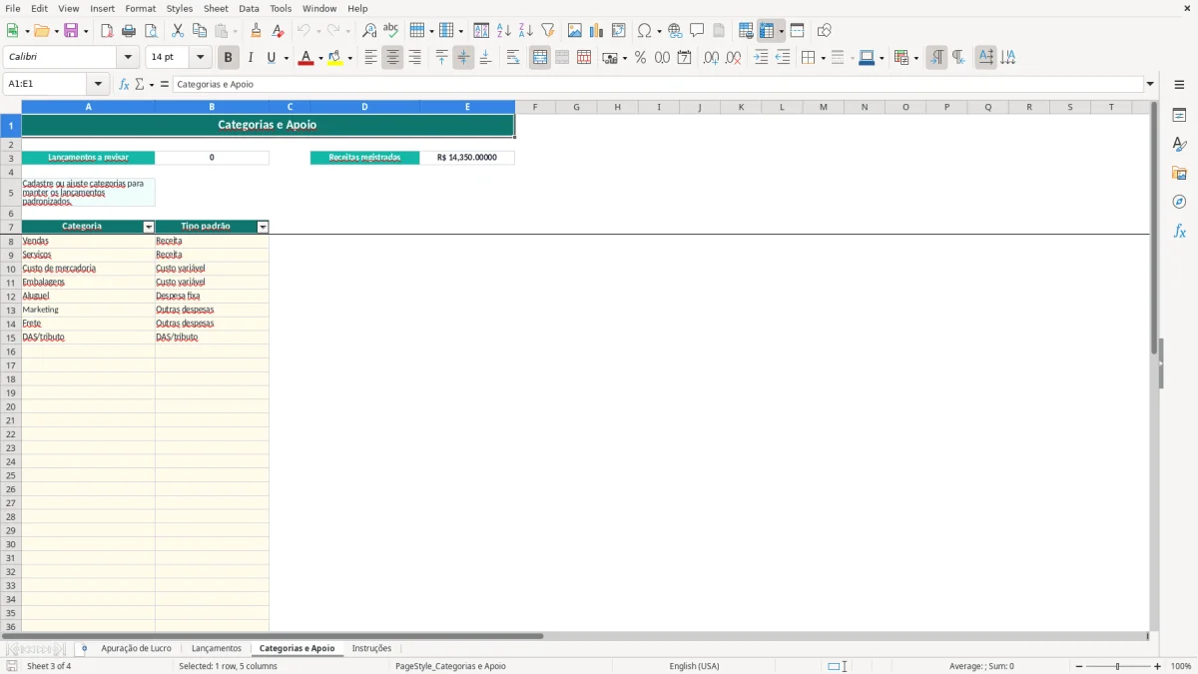Open the sidebar Styles panel

[1179, 145]
